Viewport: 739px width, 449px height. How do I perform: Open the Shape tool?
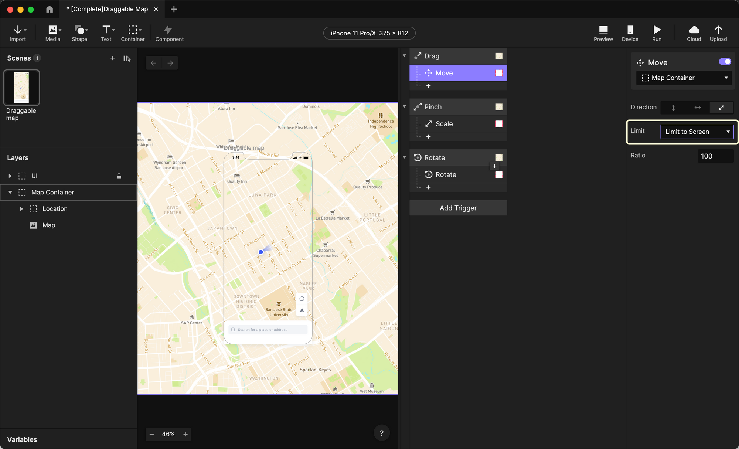pyautogui.click(x=79, y=30)
